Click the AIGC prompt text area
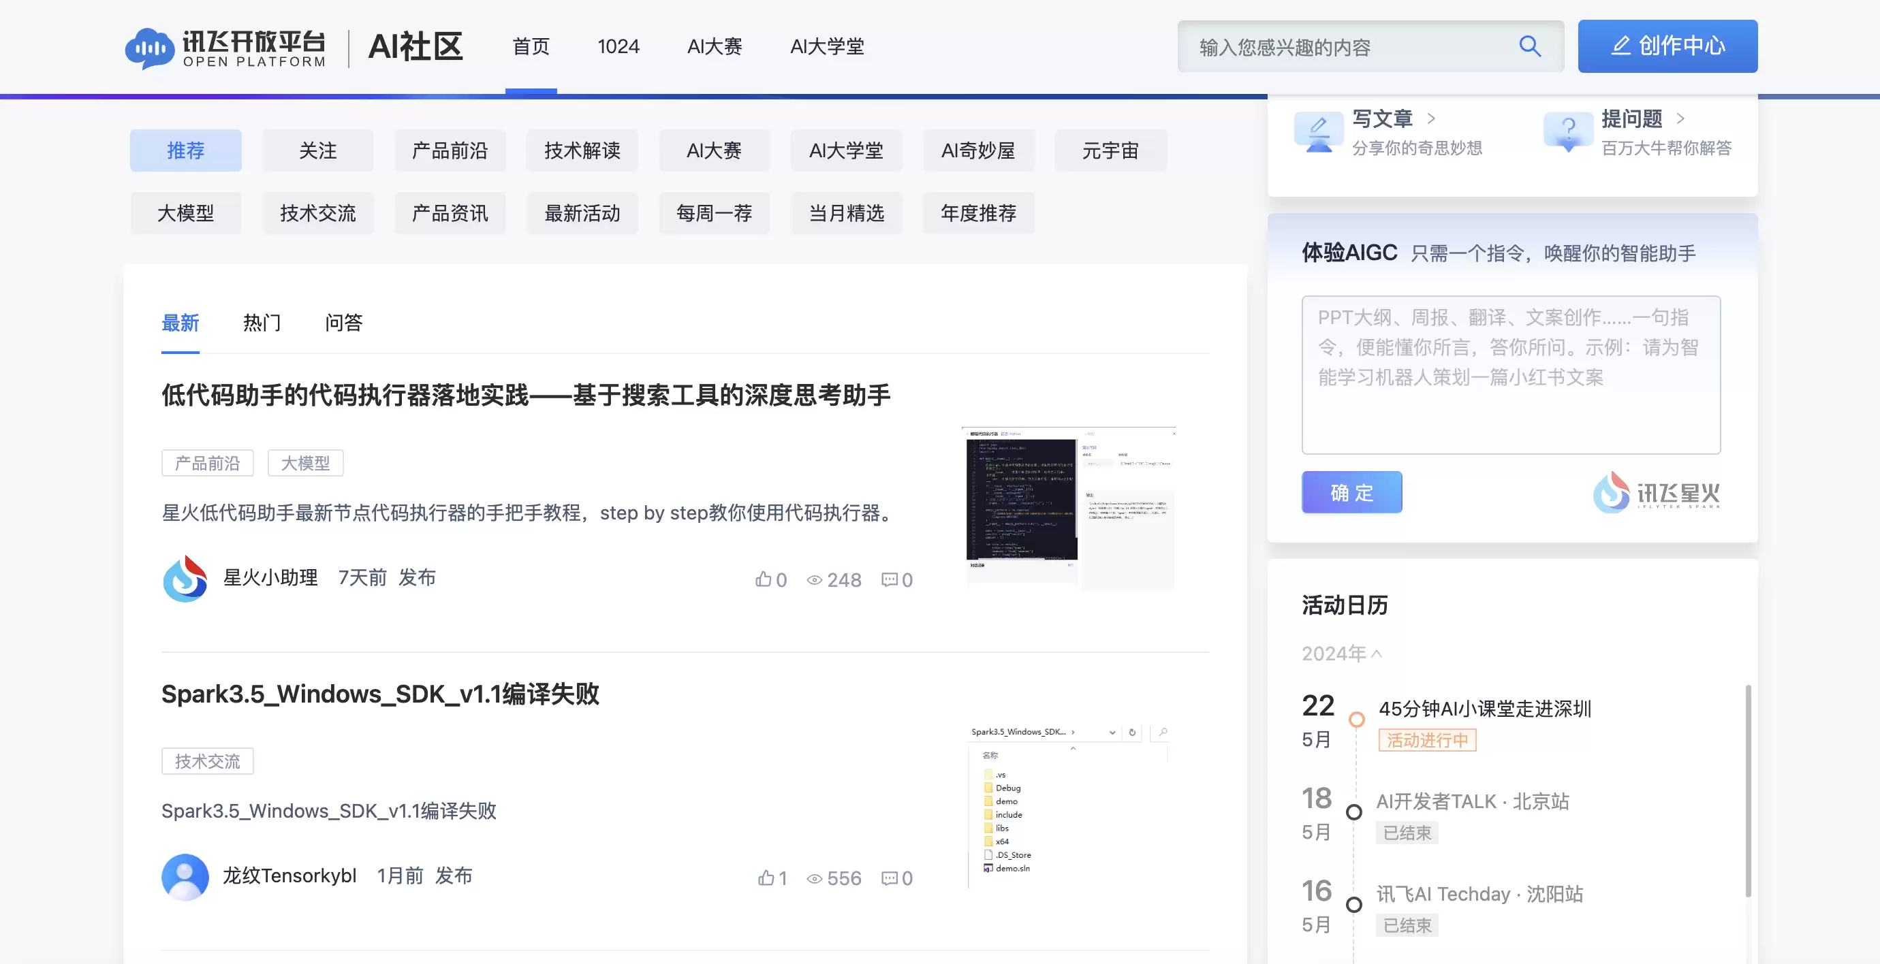 tap(1511, 374)
